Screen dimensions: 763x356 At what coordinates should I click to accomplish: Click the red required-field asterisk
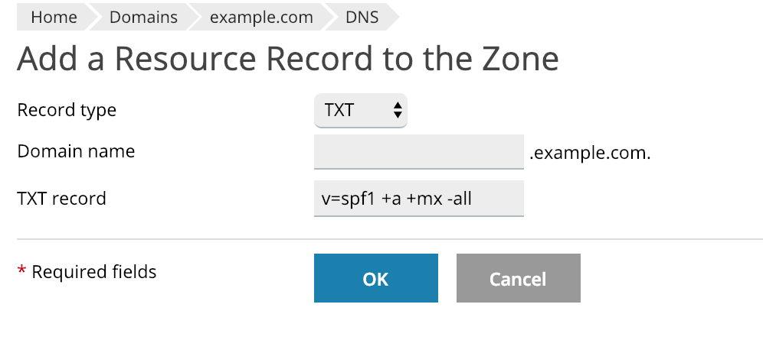click(21, 271)
